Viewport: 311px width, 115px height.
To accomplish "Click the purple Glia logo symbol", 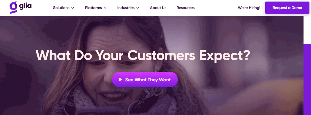I will [x=13, y=8].
